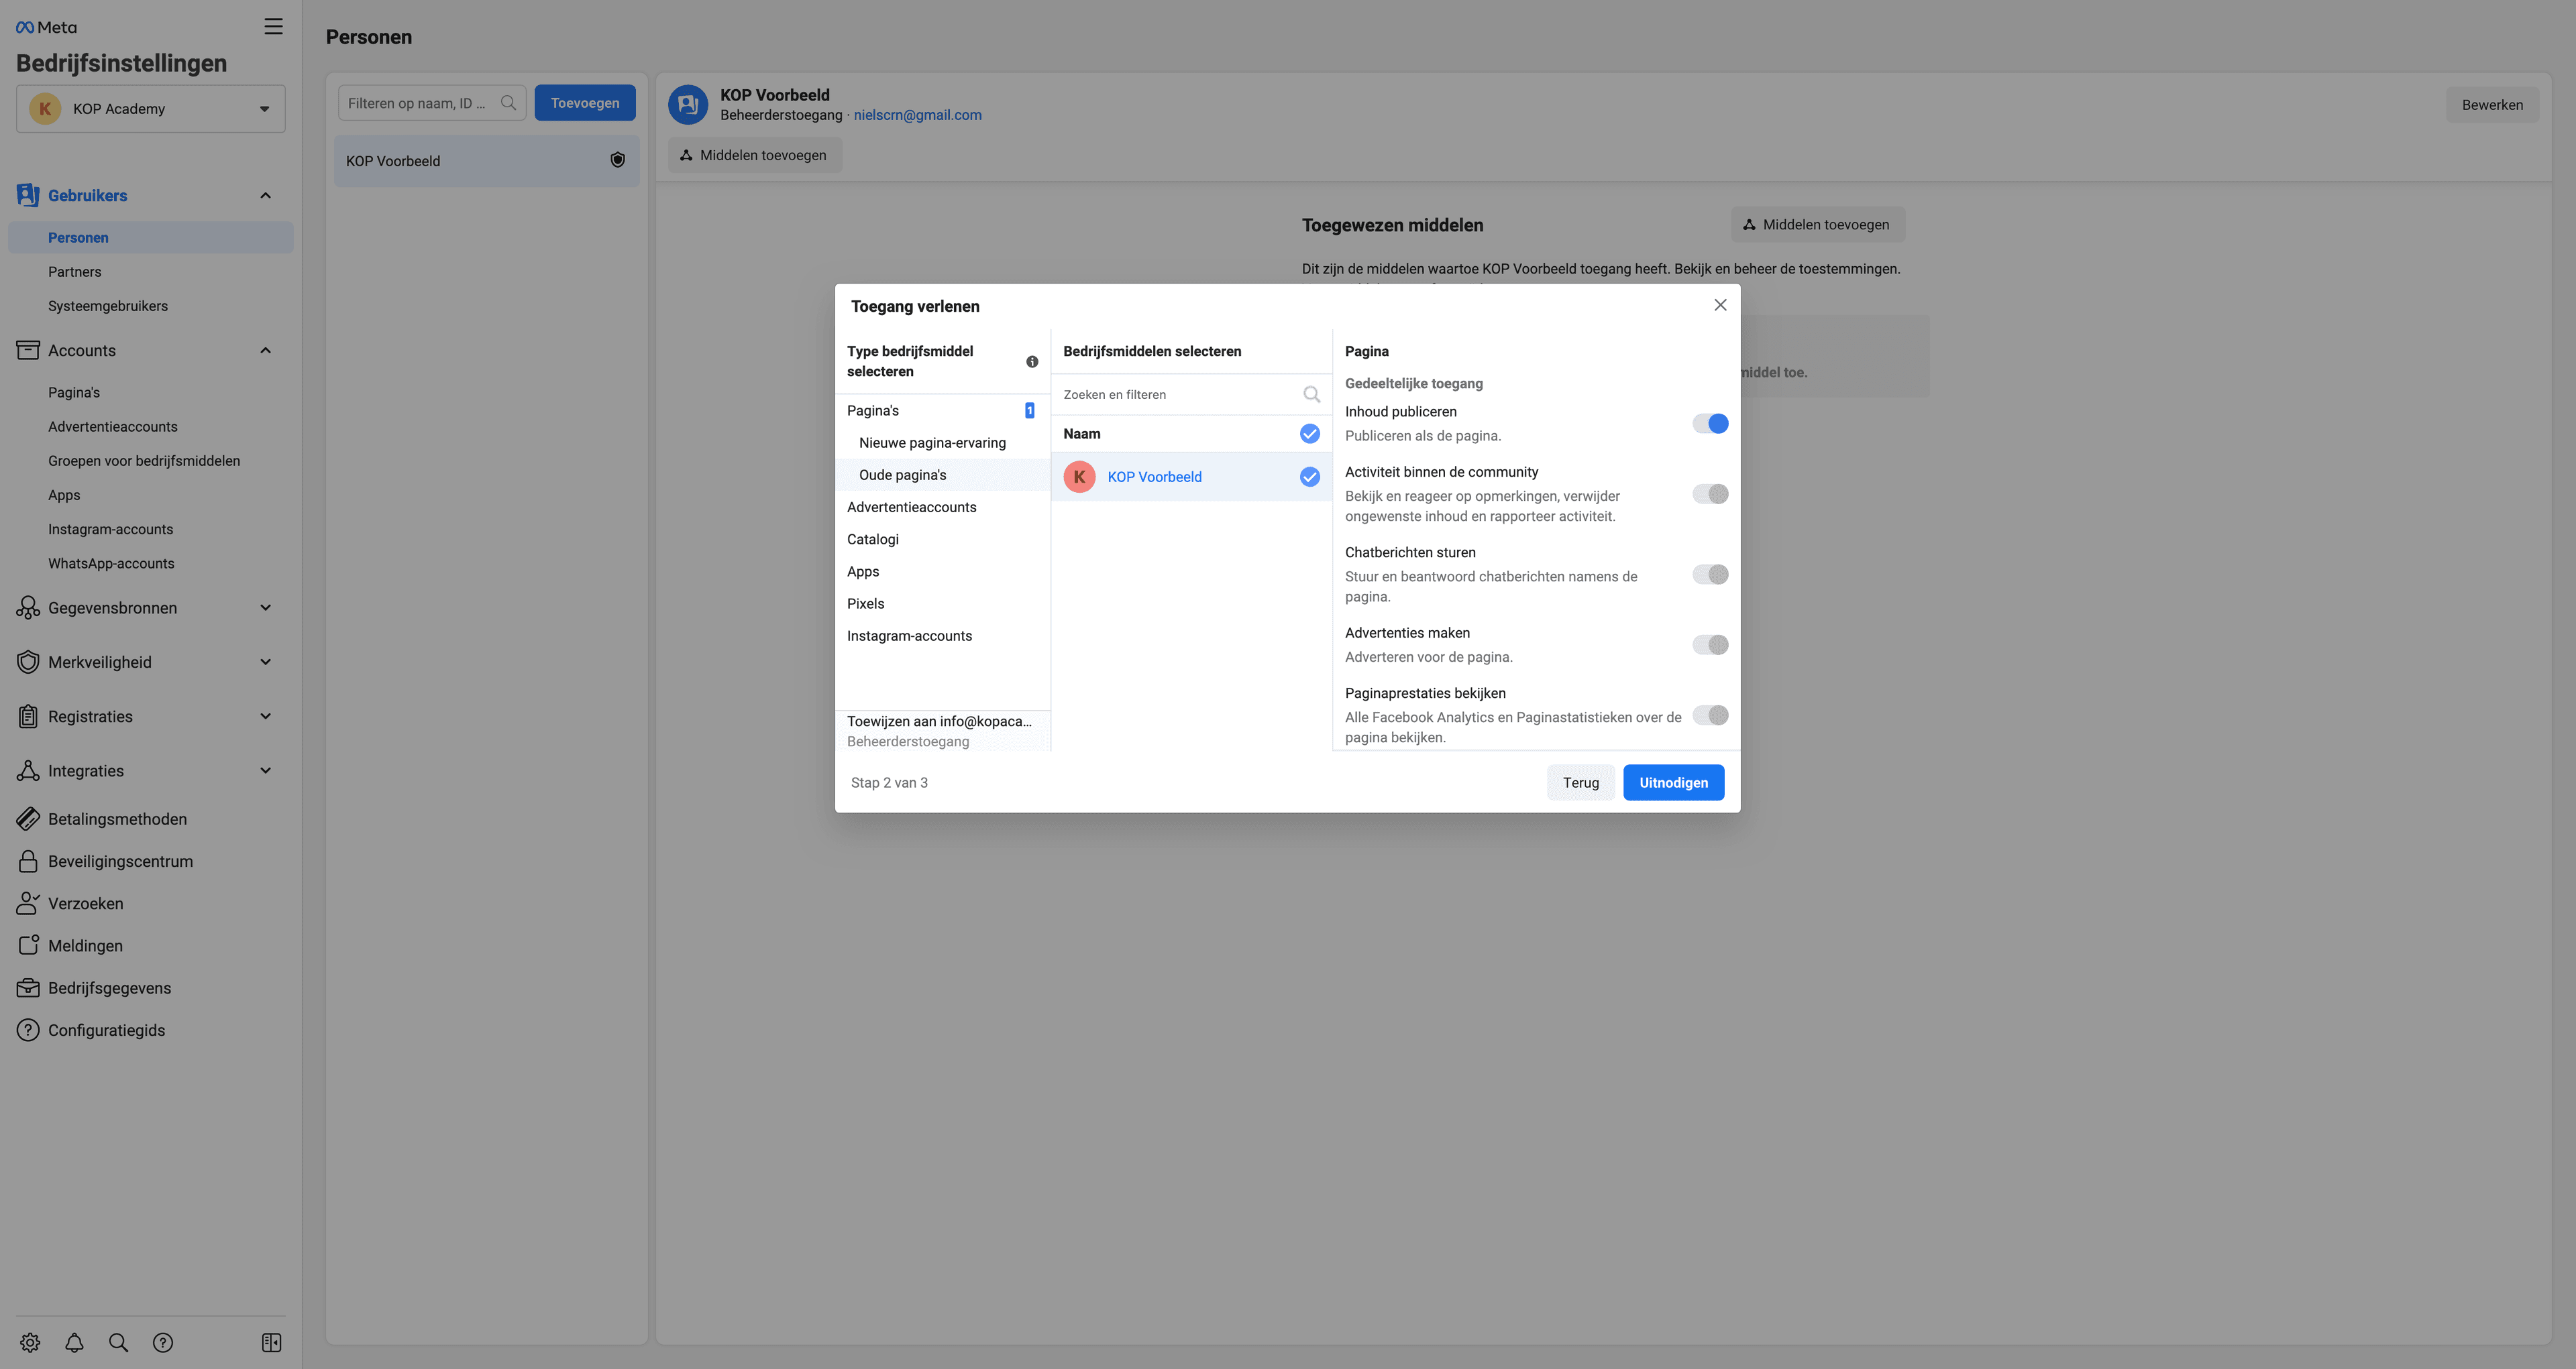
Task: Enable the Advertenties maken toggle
Action: pyautogui.click(x=1710, y=644)
